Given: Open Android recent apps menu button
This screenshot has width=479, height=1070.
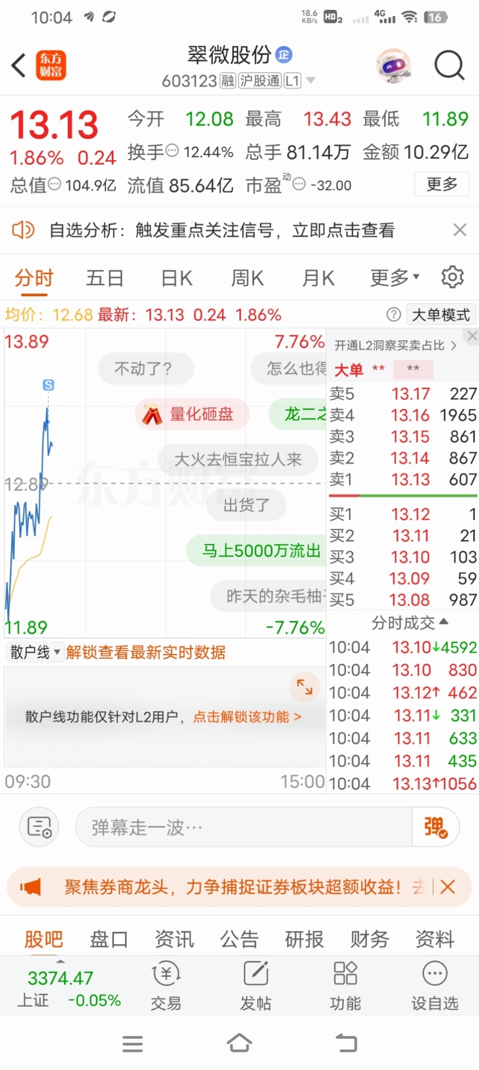Looking at the screenshot, I should [x=133, y=1044].
